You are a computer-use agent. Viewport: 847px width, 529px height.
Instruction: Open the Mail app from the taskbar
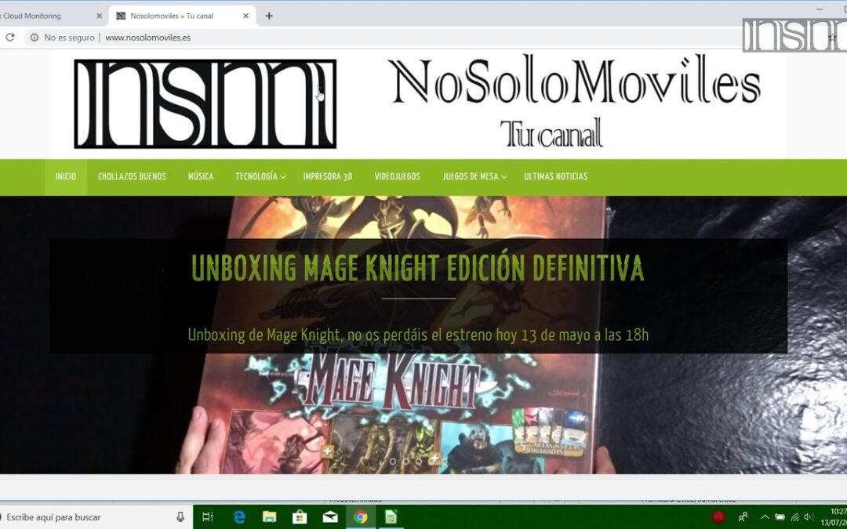coord(330,517)
